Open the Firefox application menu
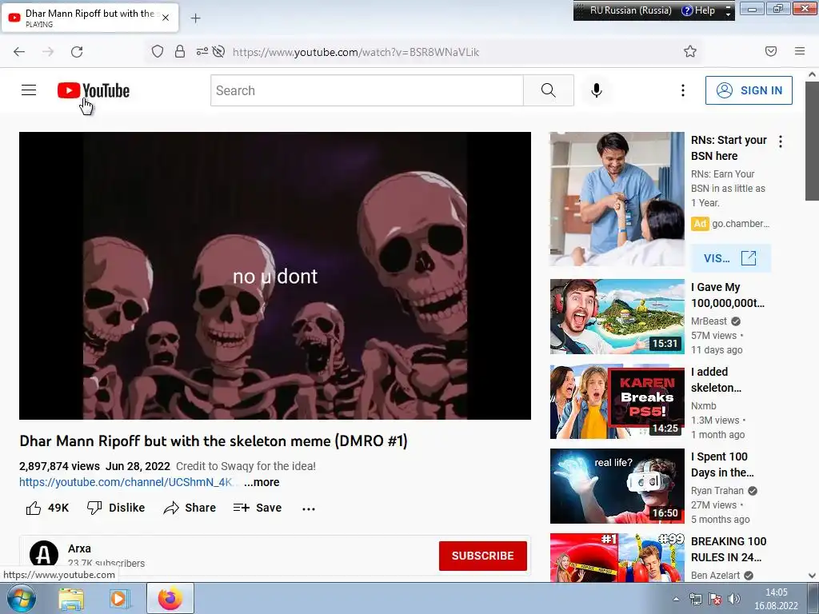The height and width of the screenshot is (614, 819). 800,51
